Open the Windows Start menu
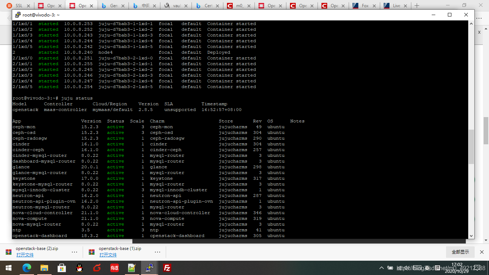489x275 pixels. [8, 268]
